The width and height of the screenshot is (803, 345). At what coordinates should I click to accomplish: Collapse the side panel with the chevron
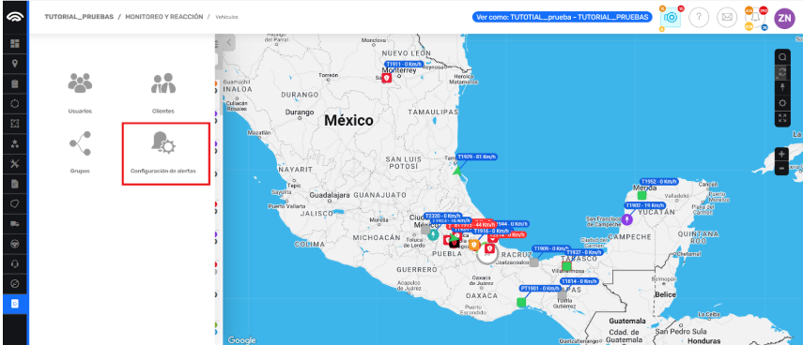coord(228,43)
